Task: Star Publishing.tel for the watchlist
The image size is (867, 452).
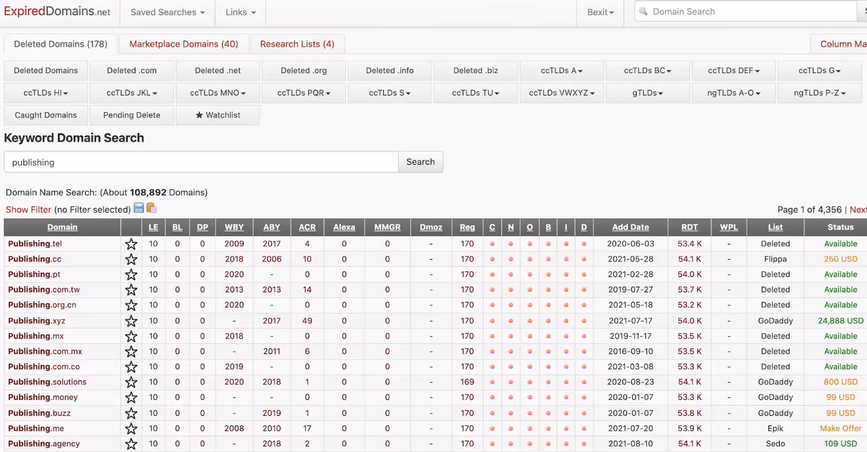Action: pyautogui.click(x=131, y=244)
